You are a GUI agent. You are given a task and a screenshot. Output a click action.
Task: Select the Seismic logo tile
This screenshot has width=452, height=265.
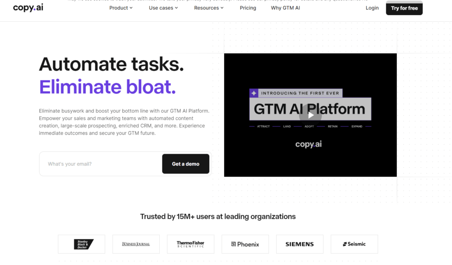(354, 244)
